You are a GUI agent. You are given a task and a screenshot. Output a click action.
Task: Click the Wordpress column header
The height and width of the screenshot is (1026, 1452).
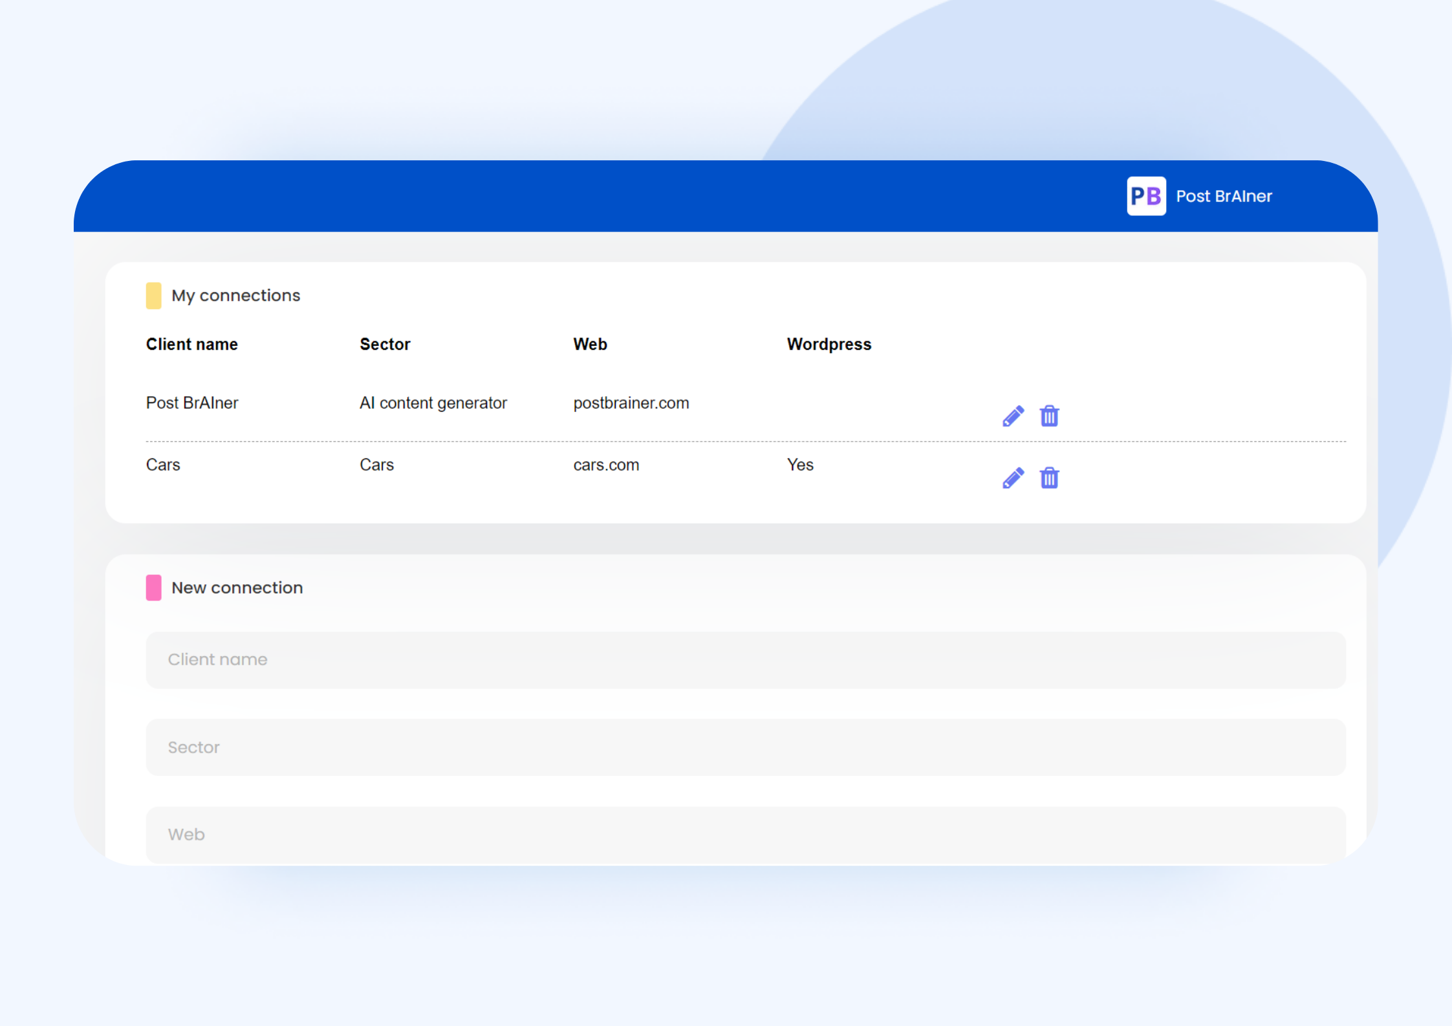click(x=829, y=344)
